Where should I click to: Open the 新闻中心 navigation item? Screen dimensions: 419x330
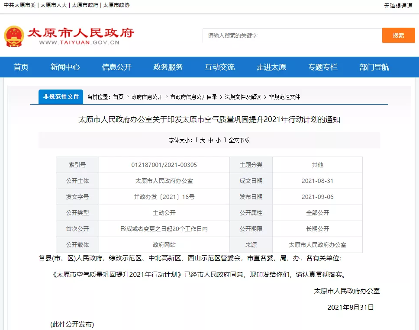pos(65,67)
